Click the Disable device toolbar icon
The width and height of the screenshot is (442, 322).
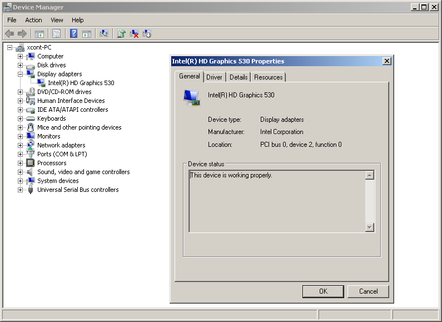click(147, 34)
